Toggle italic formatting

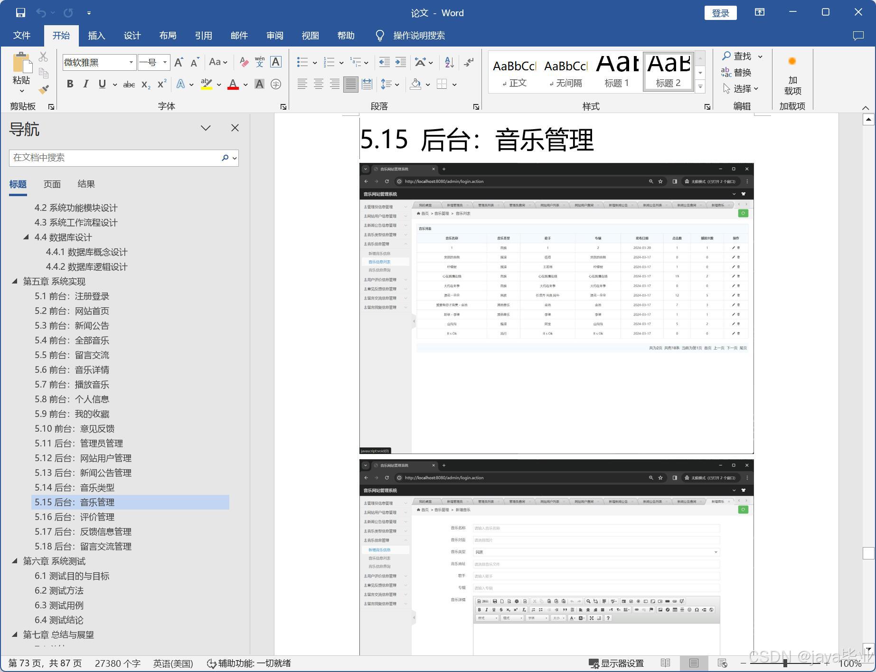pyautogui.click(x=86, y=85)
